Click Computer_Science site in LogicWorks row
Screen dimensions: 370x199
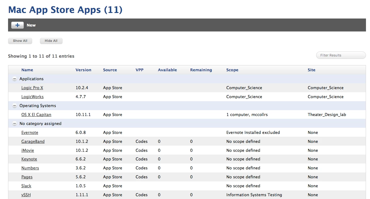(326, 97)
